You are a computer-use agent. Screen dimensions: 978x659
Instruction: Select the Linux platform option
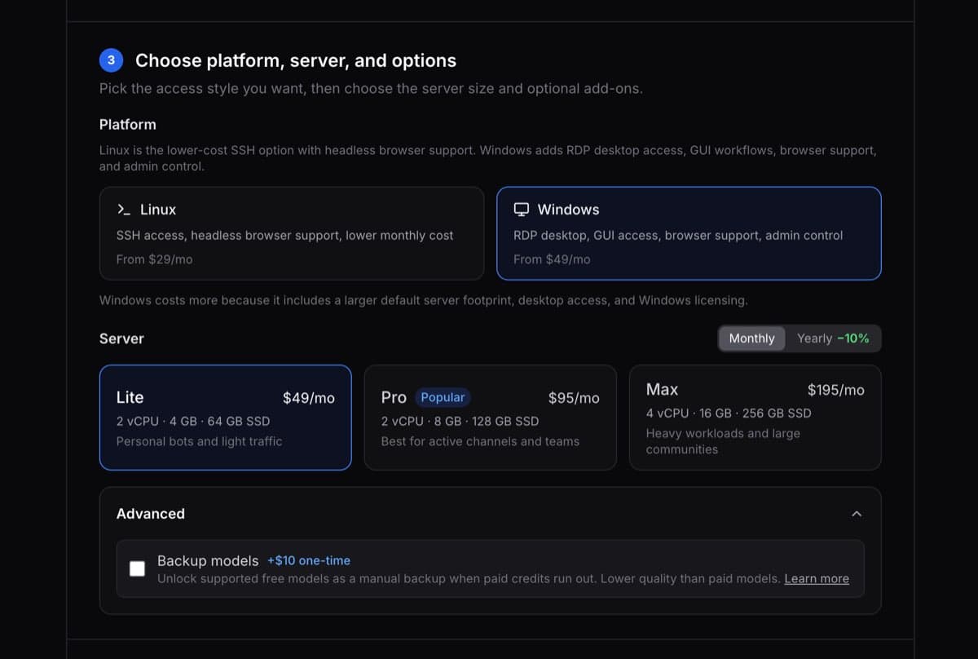292,233
